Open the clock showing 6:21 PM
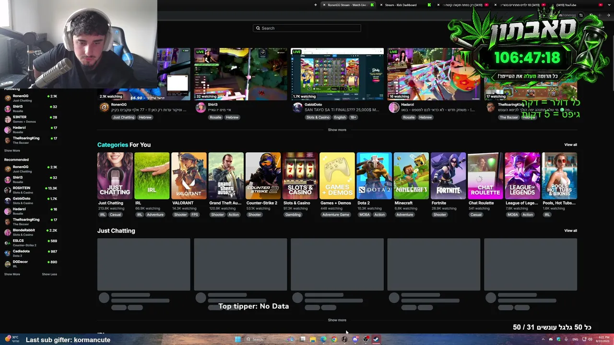The image size is (614, 345). [x=603, y=339]
